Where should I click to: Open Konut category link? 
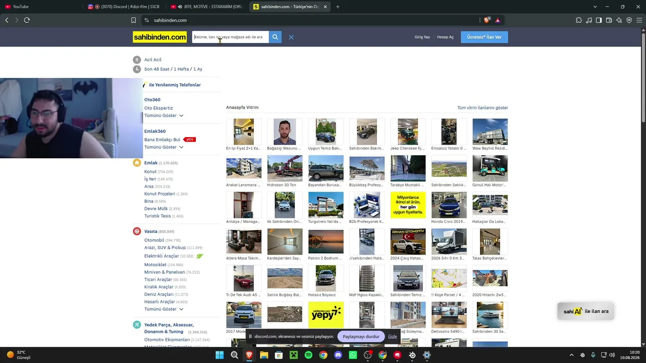click(150, 172)
